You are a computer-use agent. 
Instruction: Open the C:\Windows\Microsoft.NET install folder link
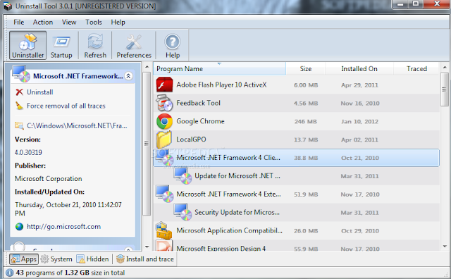pyautogui.click(x=77, y=125)
